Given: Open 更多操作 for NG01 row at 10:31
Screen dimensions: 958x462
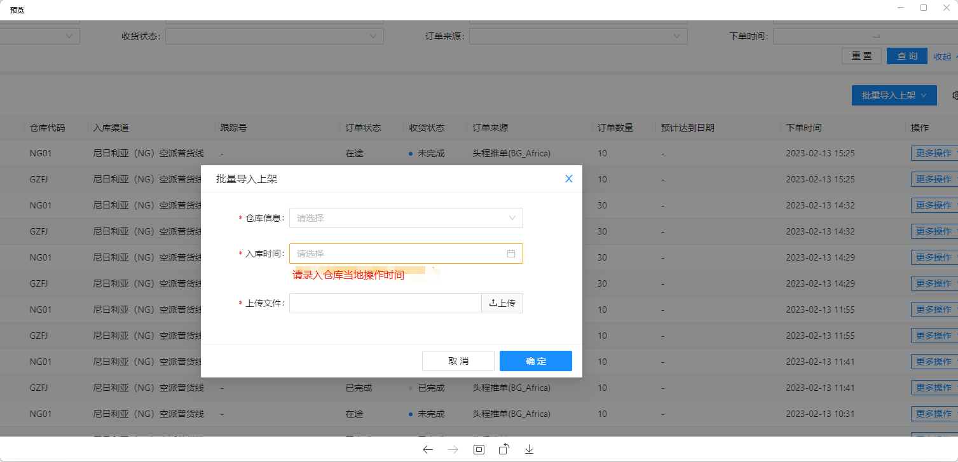Looking at the screenshot, I should pos(934,414).
